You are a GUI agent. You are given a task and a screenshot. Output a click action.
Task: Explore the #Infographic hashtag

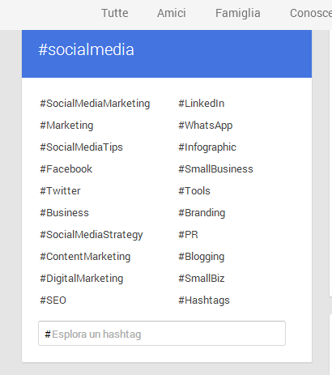tap(207, 147)
